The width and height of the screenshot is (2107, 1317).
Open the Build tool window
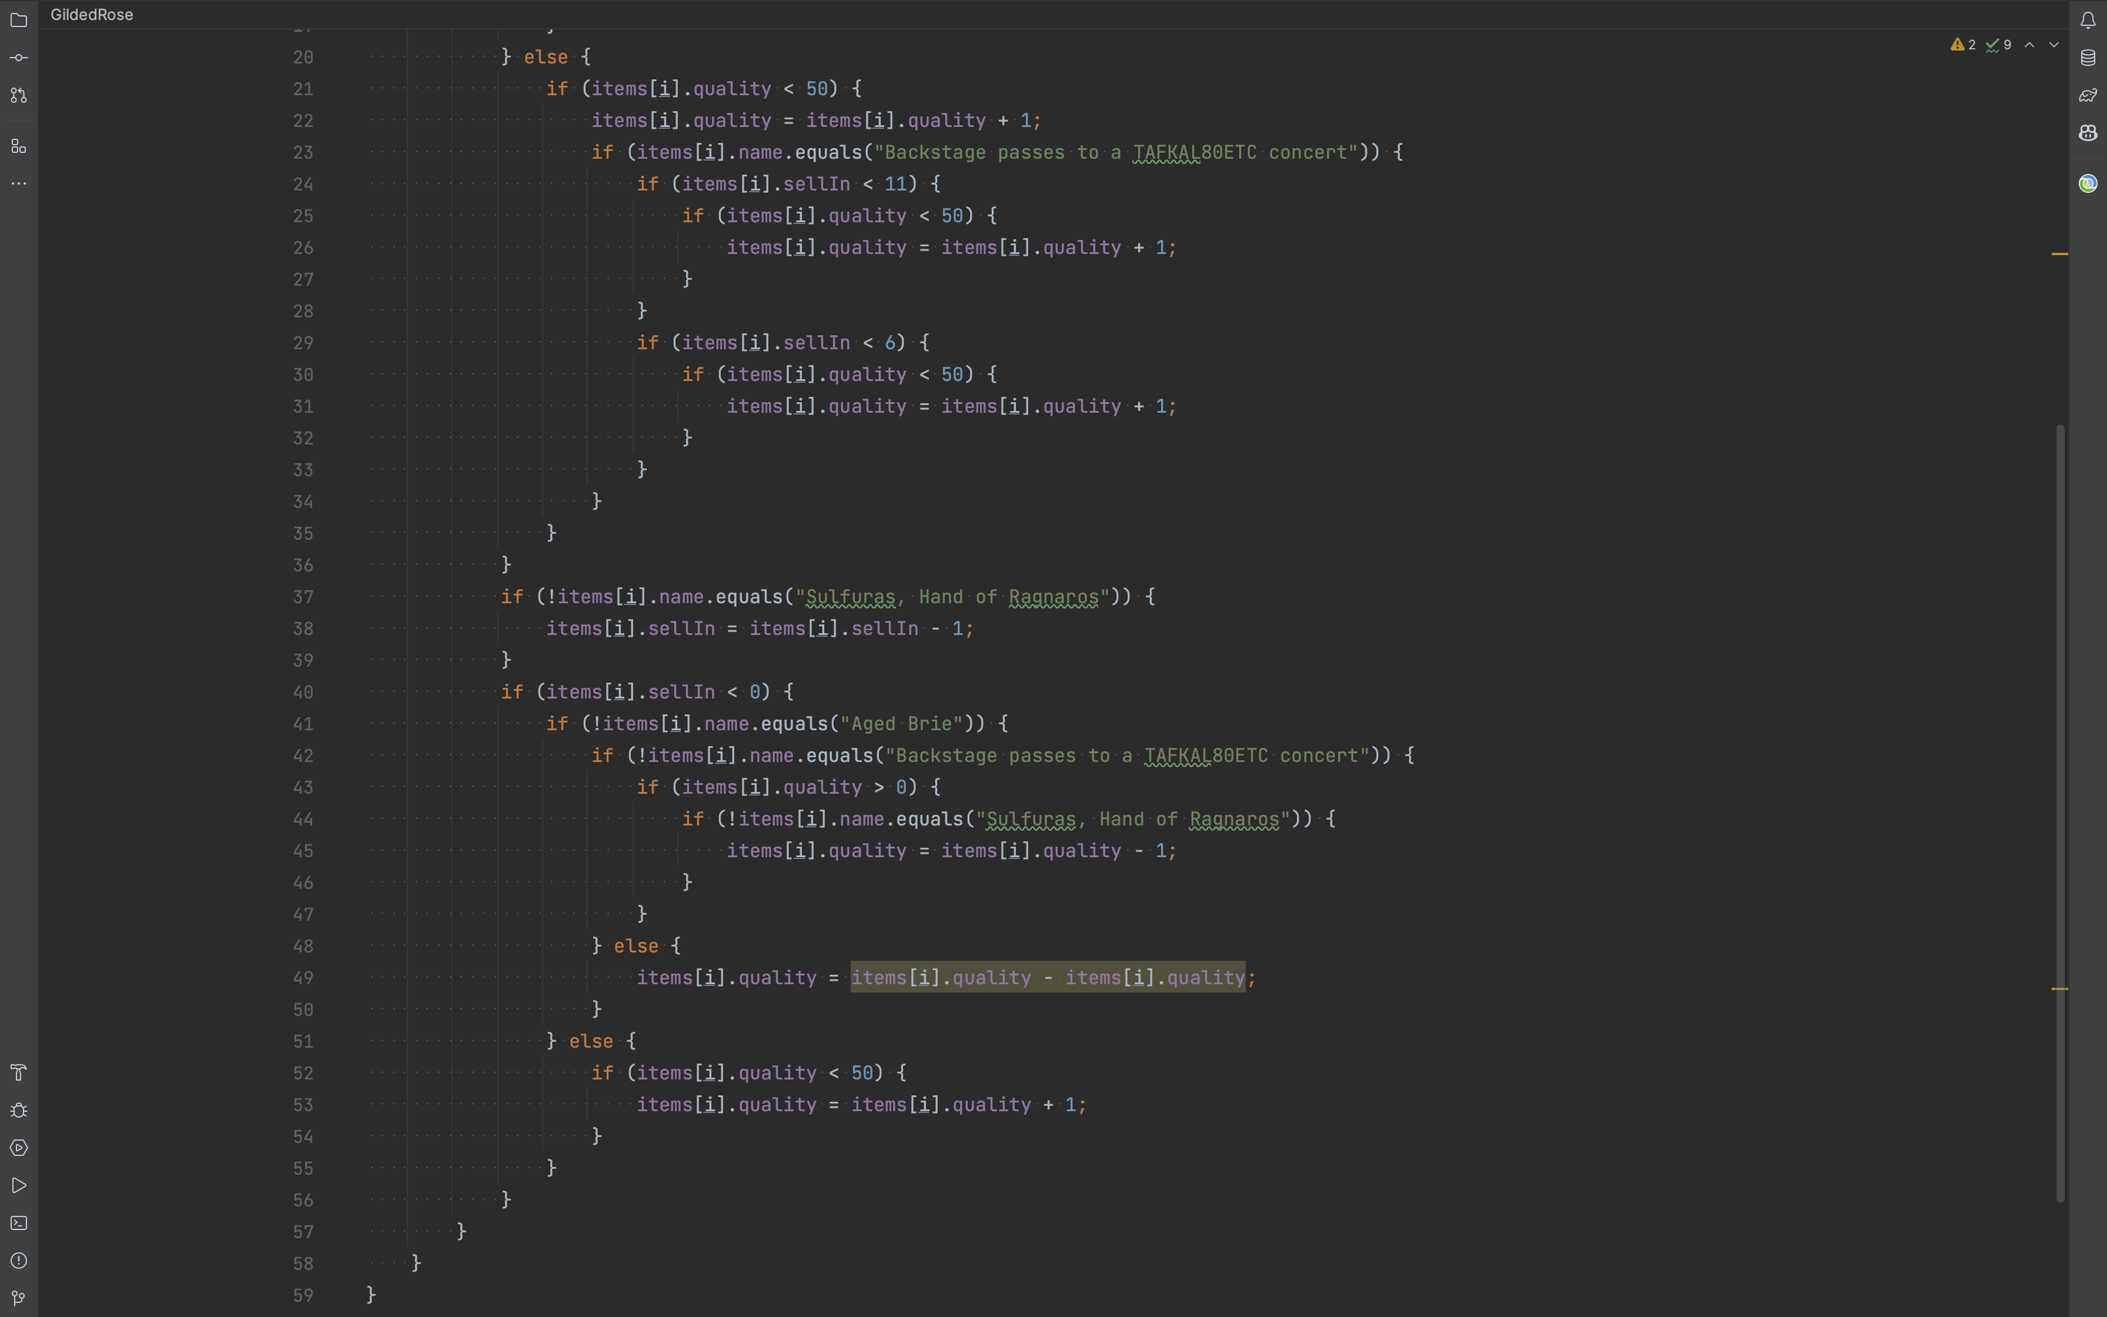click(x=19, y=1072)
